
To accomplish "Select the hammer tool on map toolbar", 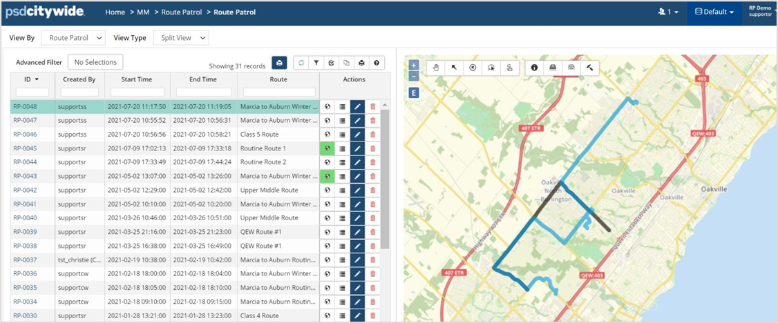I will [589, 68].
